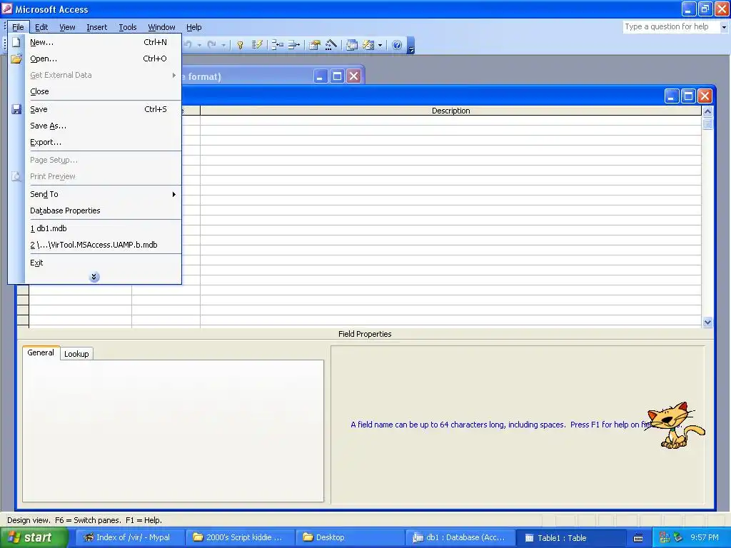Maximize the Table1 design window
This screenshot has height=548, width=731.
click(688, 96)
